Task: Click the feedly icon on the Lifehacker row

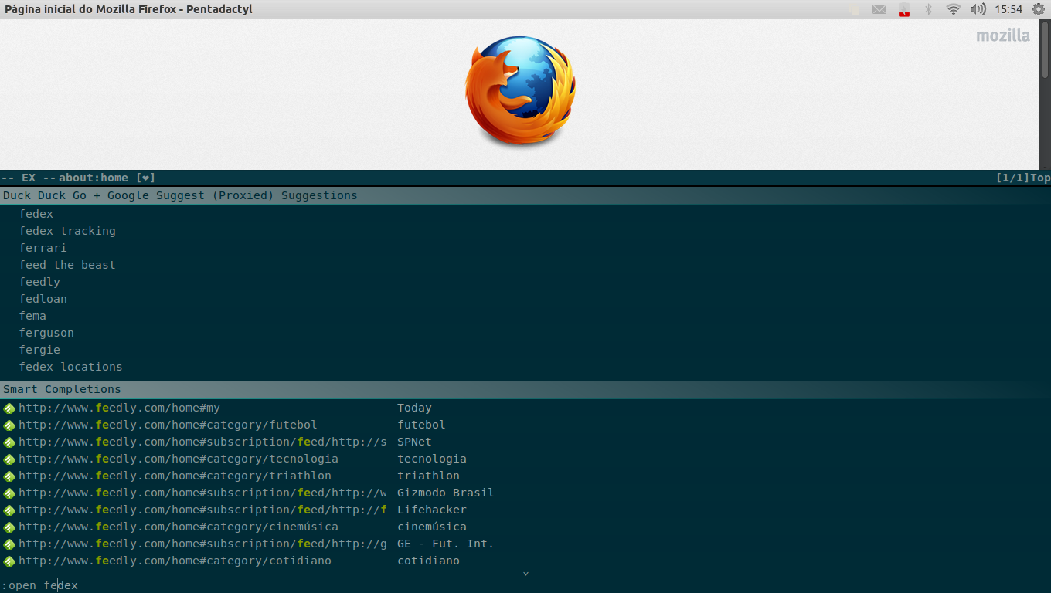Action: (x=9, y=510)
